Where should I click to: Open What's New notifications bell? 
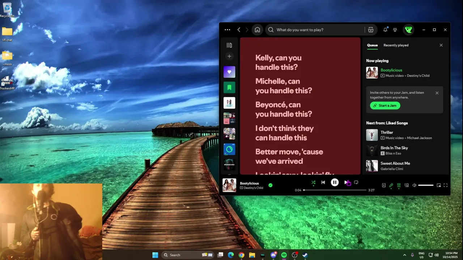pyautogui.click(x=385, y=30)
